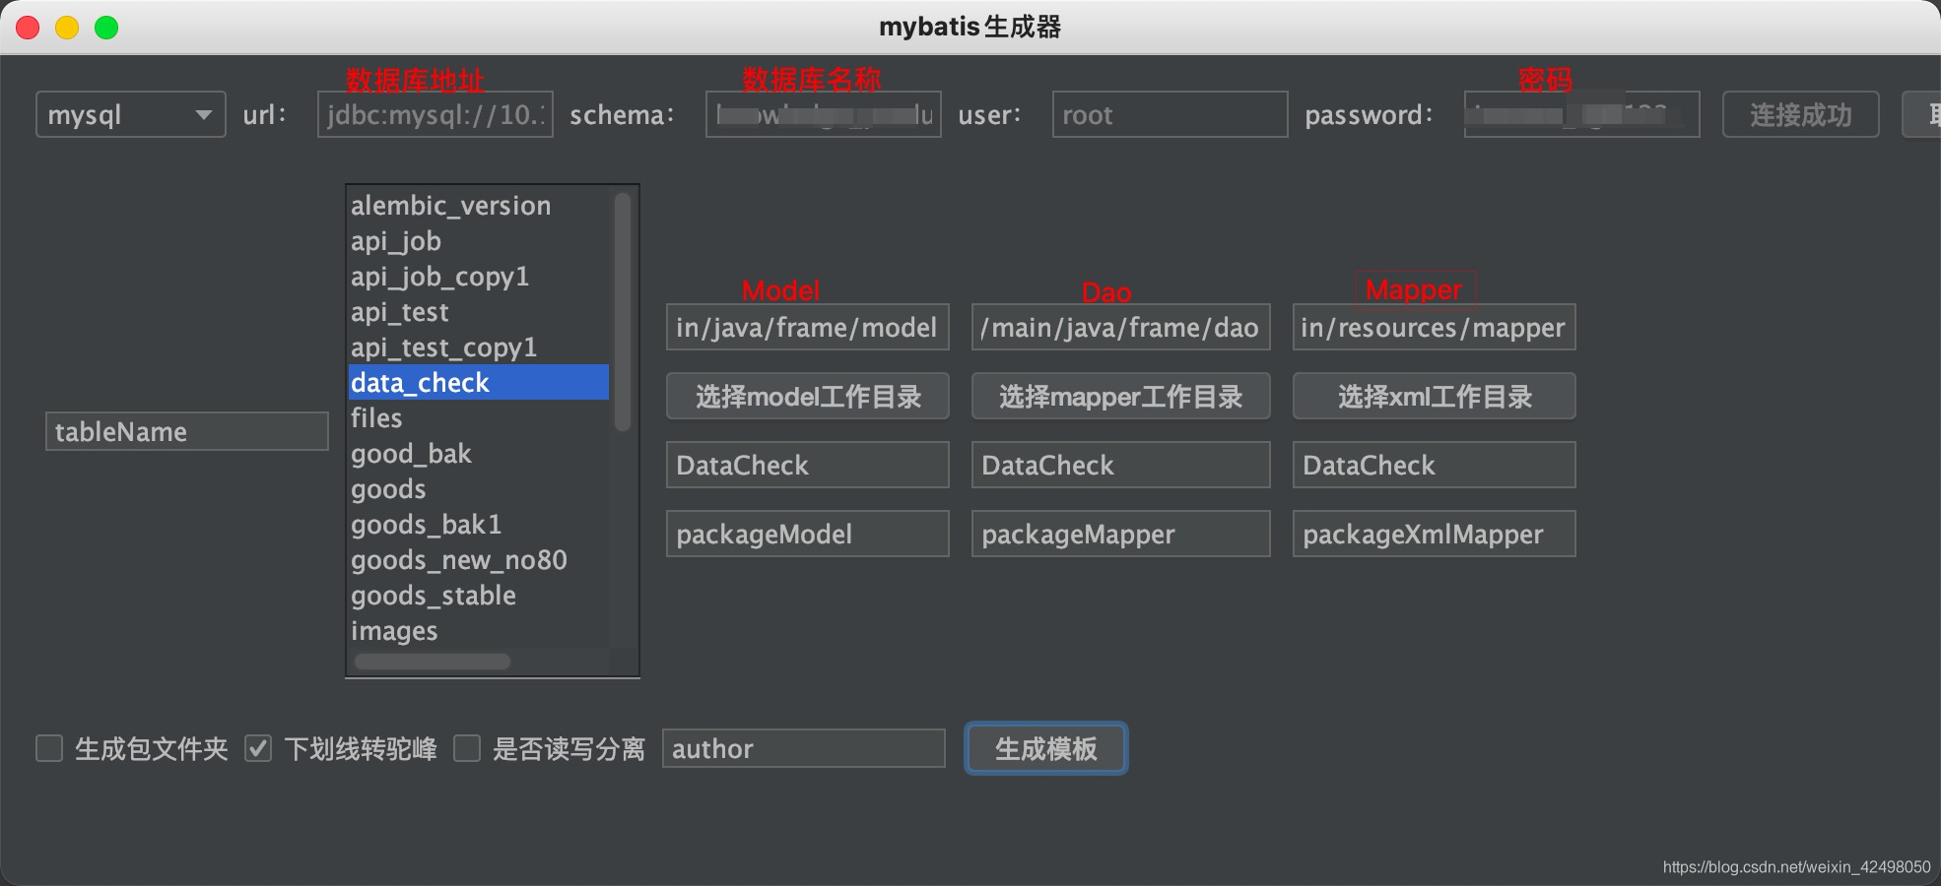Click DataCheck field under Model column
1941x886 pixels.
click(x=808, y=465)
